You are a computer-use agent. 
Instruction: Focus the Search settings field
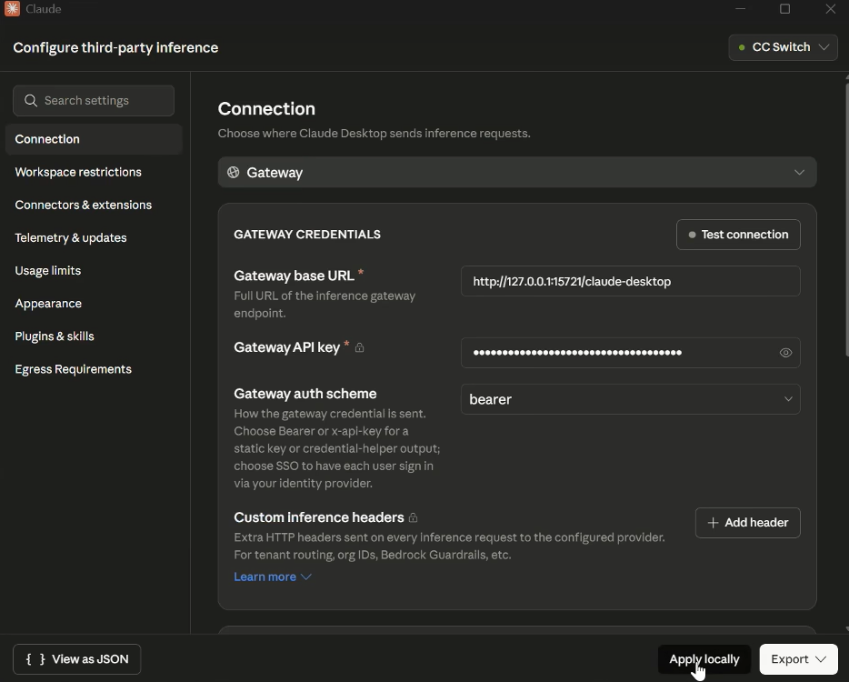coord(94,101)
